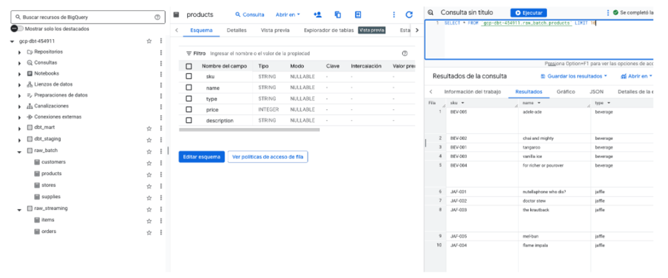The image size is (668, 278).
Task: Switch to the Detalles tab
Action: [x=237, y=30]
